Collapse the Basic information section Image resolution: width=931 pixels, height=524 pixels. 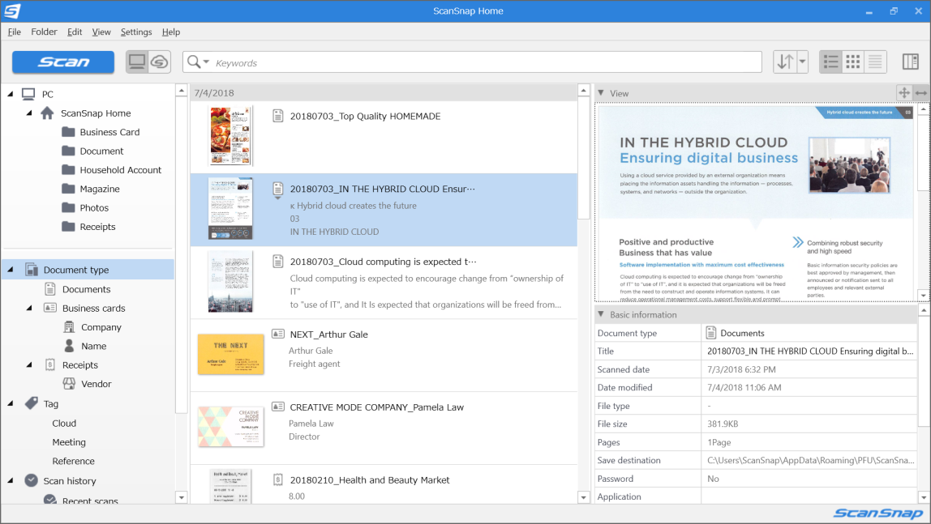(601, 314)
